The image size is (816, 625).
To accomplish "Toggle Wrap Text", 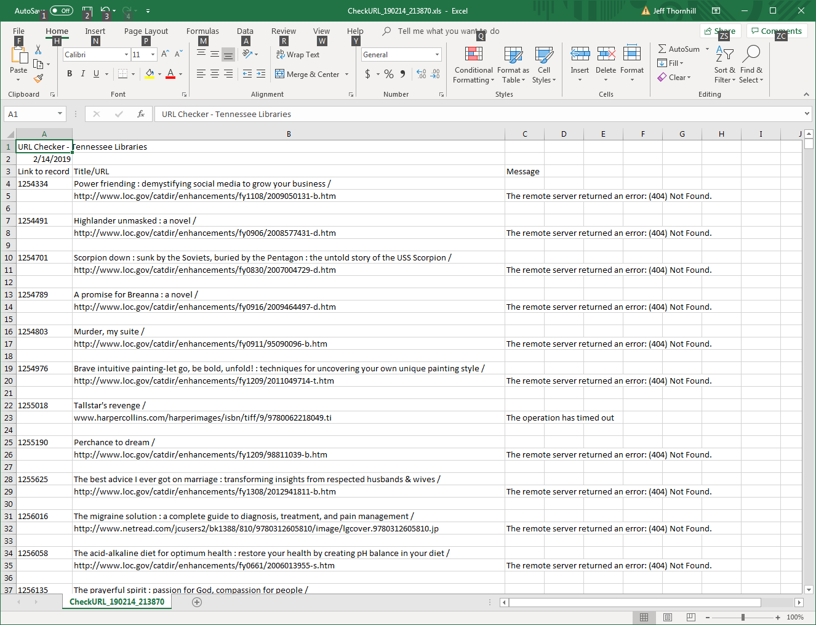I will coord(298,54).
